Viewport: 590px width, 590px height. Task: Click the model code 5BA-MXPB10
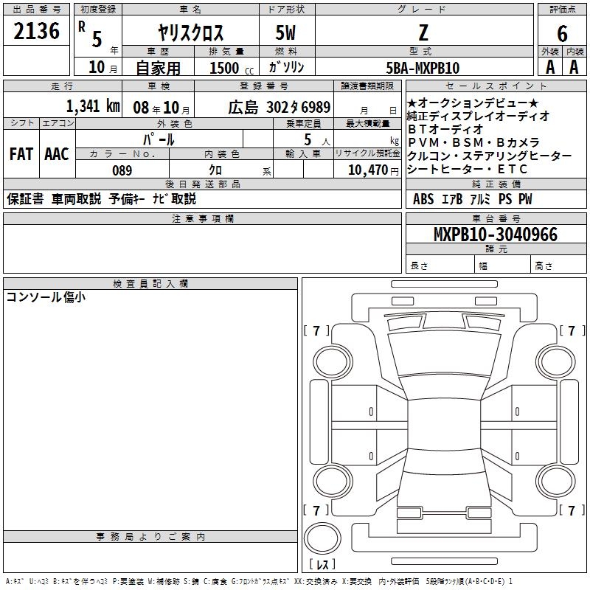tap(423, 68)
